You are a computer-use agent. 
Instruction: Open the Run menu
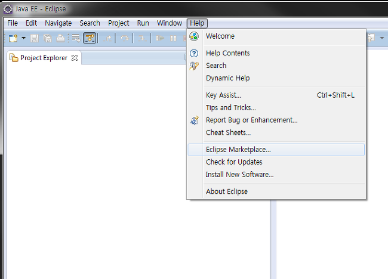tap(143, 23)
